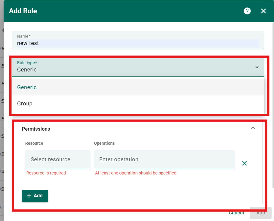Screen dimensions: 274x221
Task: Collapse the Permissions section chevron
Action: click(253, 128)
